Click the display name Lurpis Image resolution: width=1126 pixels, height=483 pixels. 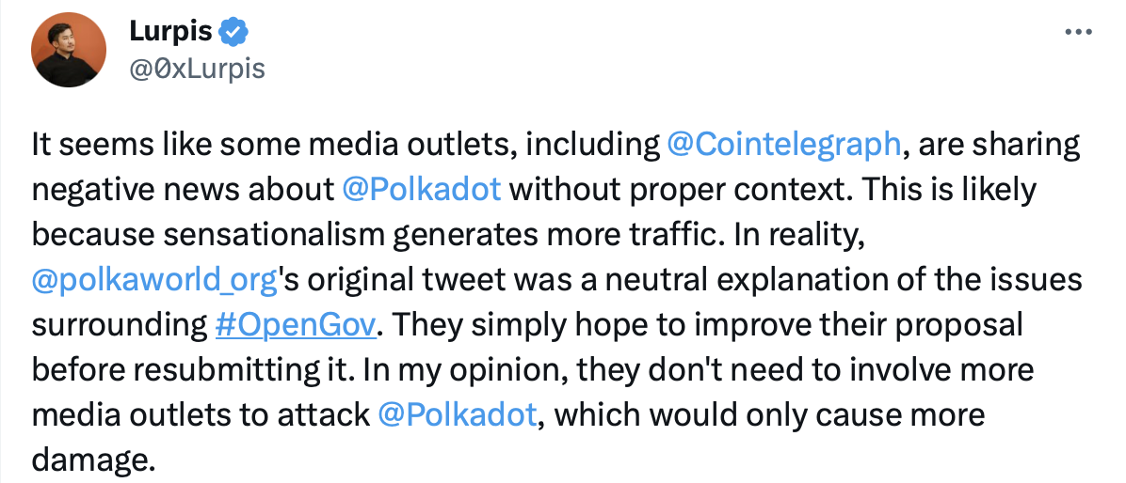point(170,33)
